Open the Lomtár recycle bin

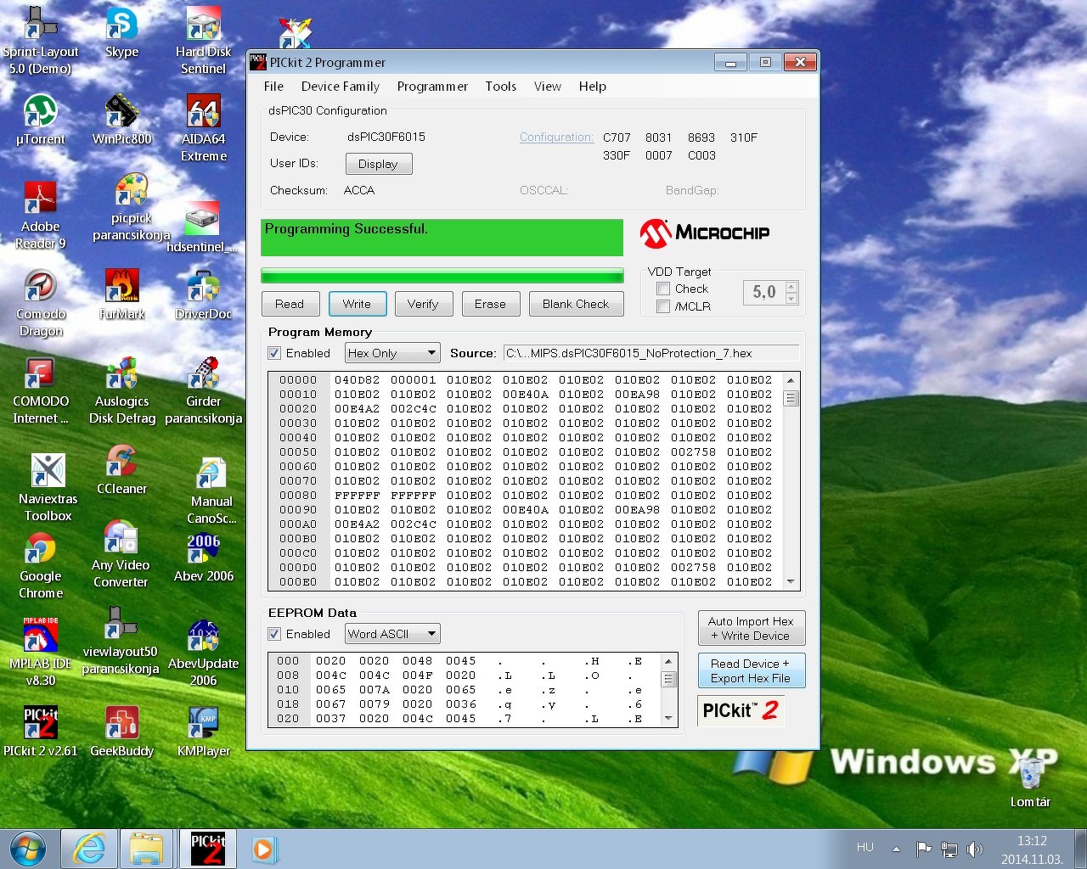(1030, 782)
